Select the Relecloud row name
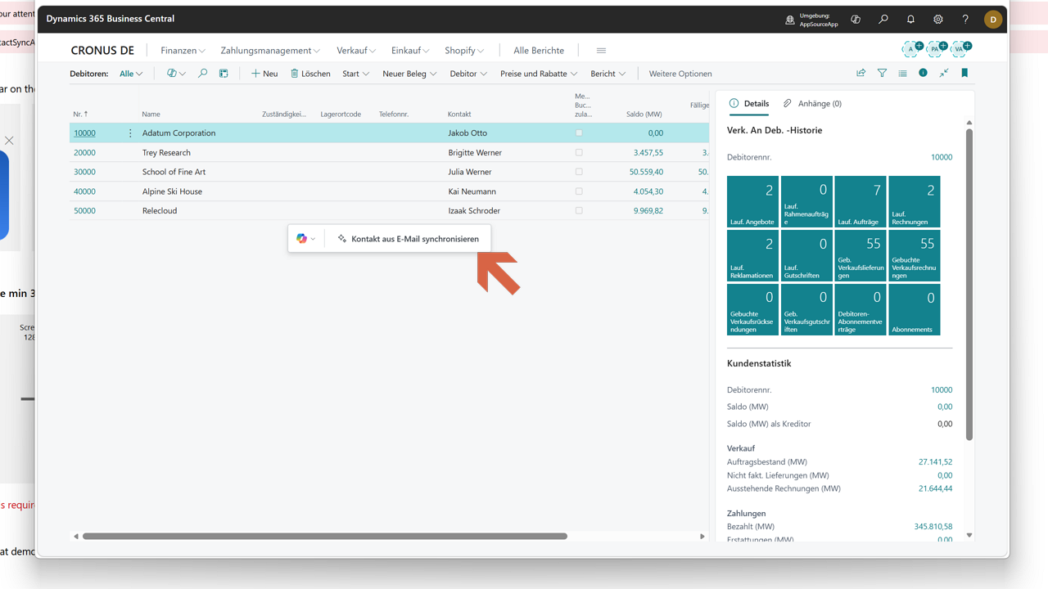 [x=160, y=210]
